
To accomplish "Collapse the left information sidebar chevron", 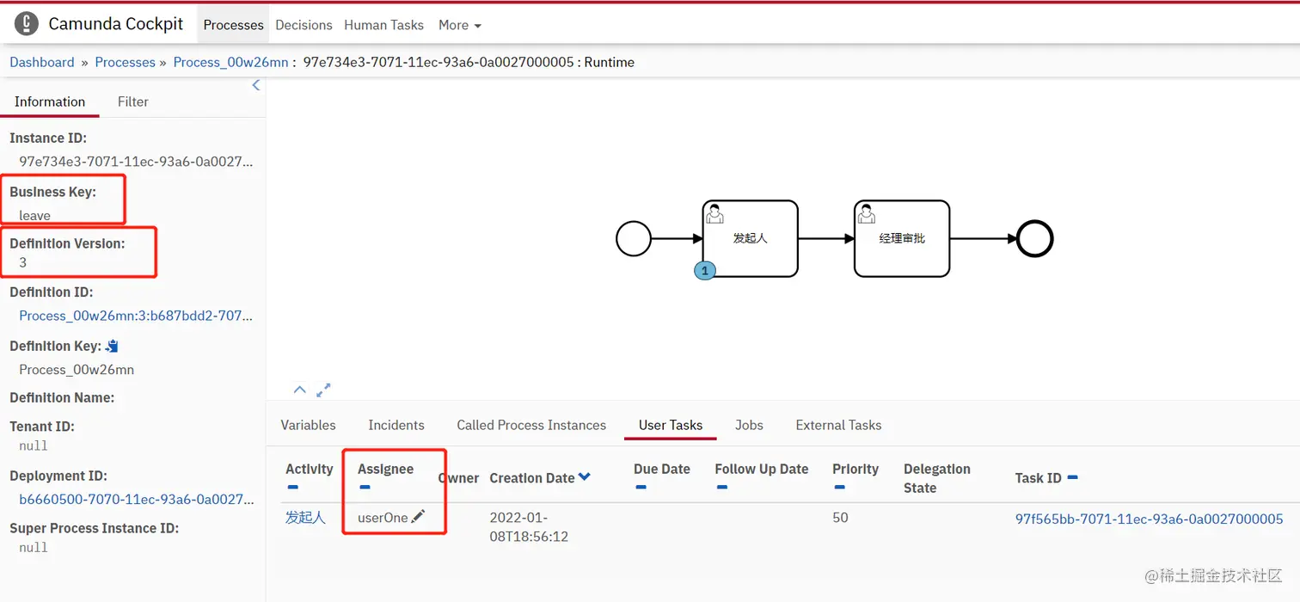I will [x=255, y=85].
